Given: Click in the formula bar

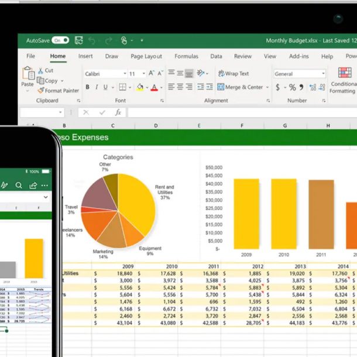Looking at the screenshot, I should 242,112.
